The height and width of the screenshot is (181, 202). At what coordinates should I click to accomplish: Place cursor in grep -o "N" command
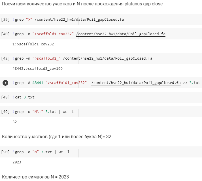click(41, 152)
